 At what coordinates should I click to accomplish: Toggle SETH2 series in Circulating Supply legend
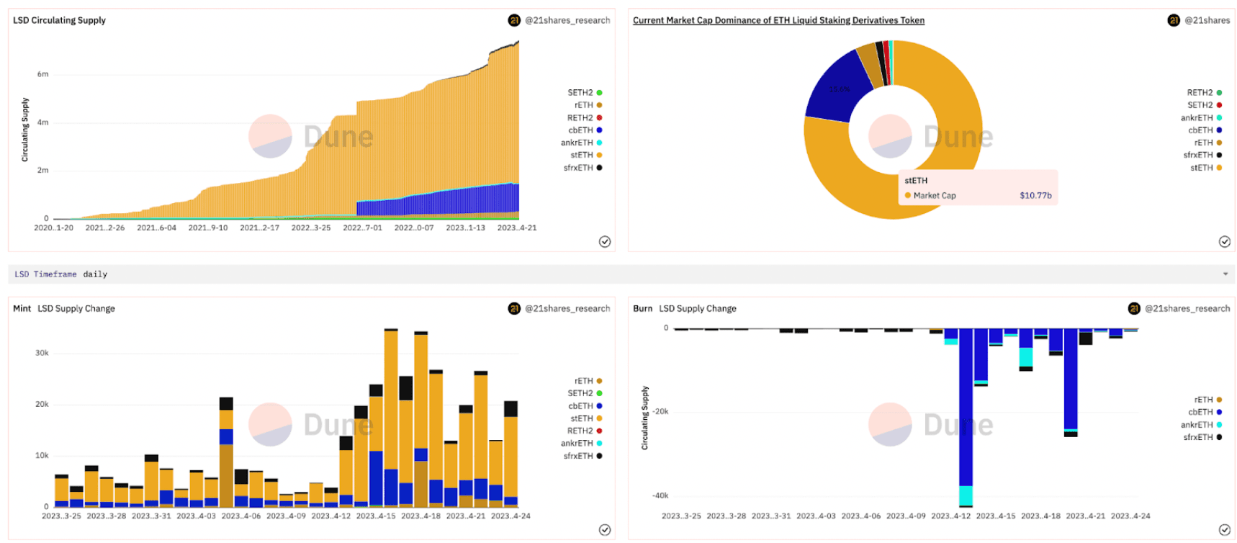[x=584, y=93]
